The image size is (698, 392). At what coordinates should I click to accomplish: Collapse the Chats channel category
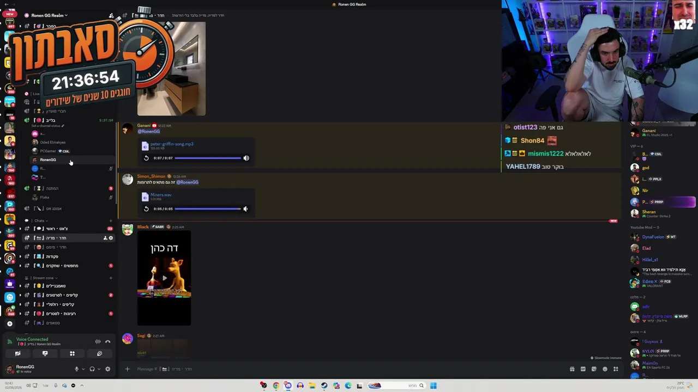[x=40, y=220]
